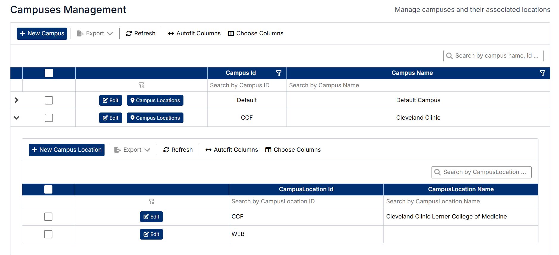Open Campus Locations for Default campus
Viewport: 559px width, 255px height.
155,100
